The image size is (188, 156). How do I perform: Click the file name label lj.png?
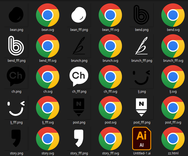pyautogui.click(x=142, y=91)
